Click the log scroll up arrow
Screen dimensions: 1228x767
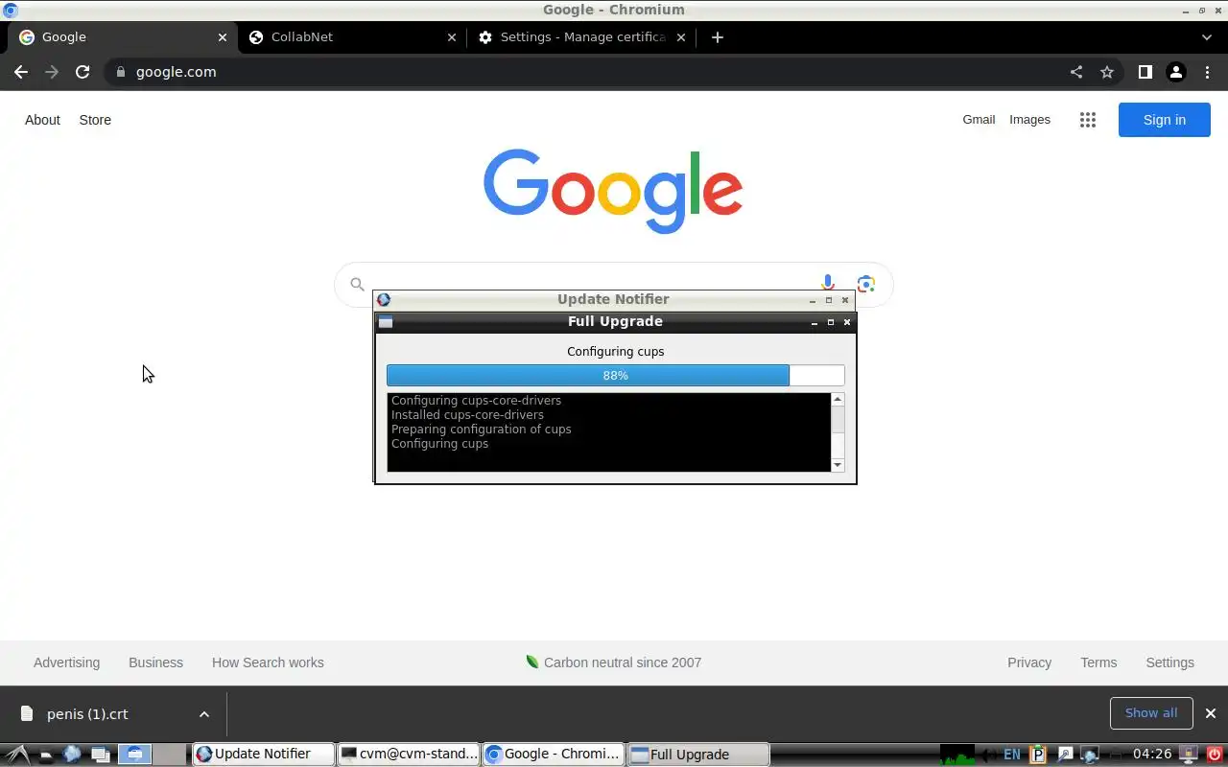coord(838,400)
